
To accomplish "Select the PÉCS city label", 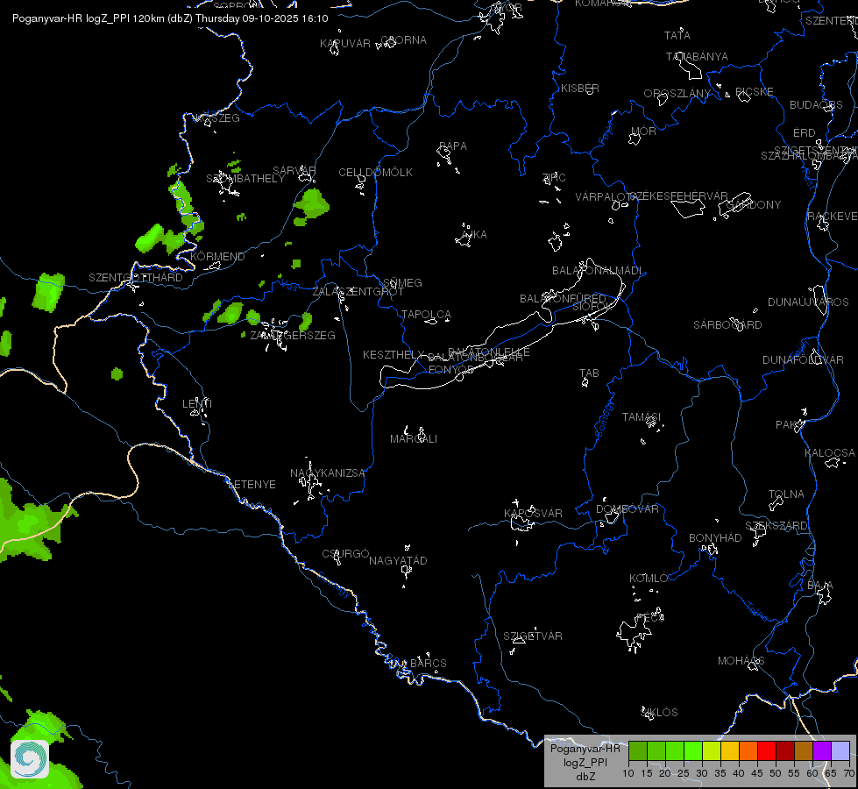I will coord(650,618).
